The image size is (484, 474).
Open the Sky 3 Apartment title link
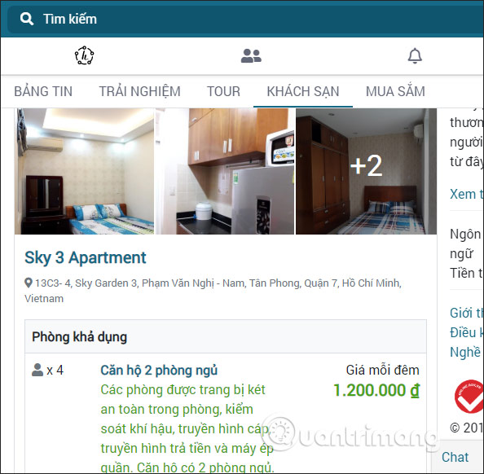click(86, 257)
